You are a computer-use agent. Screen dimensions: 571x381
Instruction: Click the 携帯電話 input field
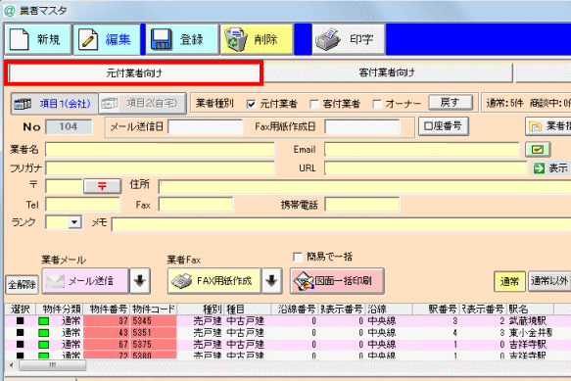[361, 205]
